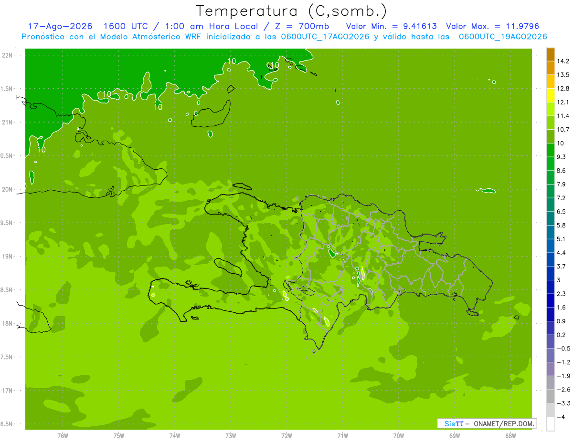The width and height of the screenshot is (573, 442).
Task: Click the latitude axis label '21N'
Action: coord(8,123)
